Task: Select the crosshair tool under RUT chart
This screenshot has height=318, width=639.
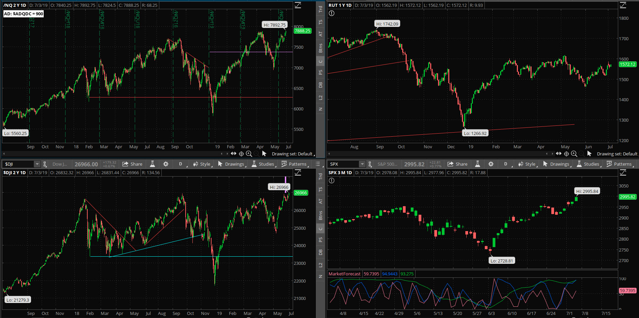Action: click(x=566, y=154)
